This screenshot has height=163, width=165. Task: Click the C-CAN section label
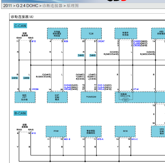tap(20, 26)
